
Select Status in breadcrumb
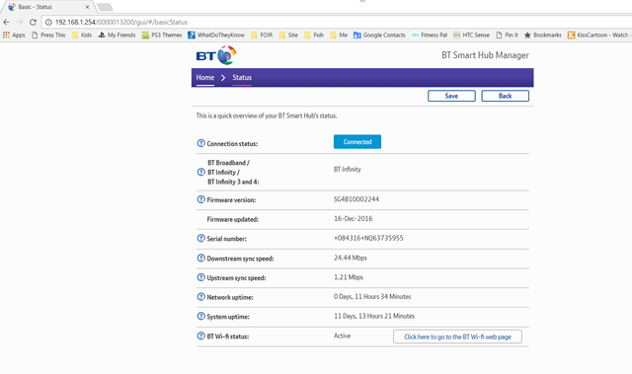(x=242, y=77)
